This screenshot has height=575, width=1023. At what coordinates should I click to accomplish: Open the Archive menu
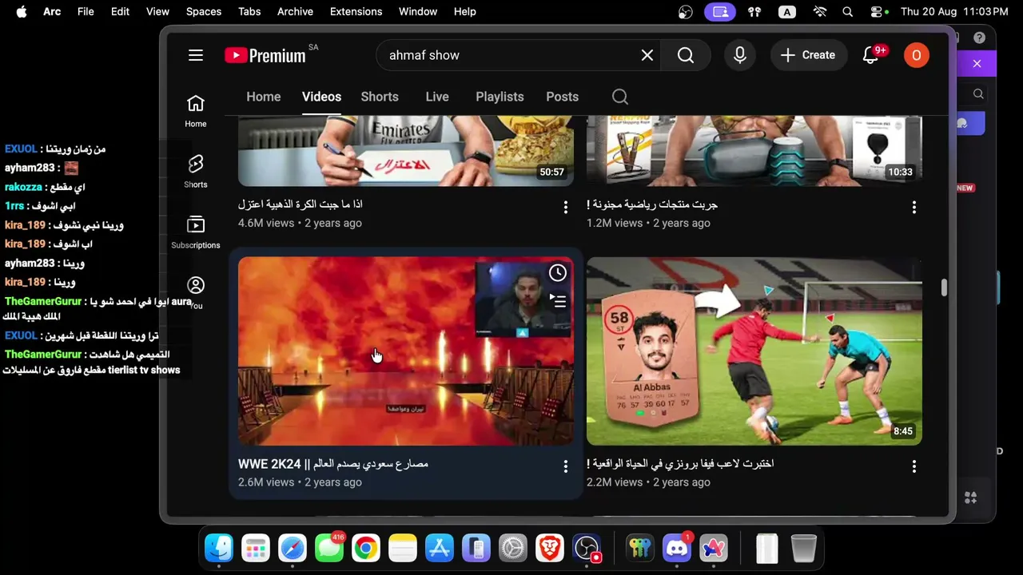[x=295, y=12]
